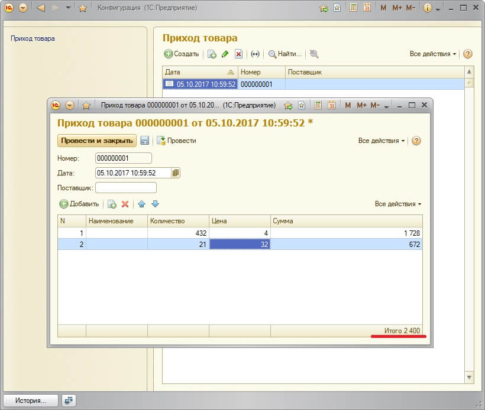The height and width of the screenshot is (410, 485).
Task: Click Добавить to add table row
Action: click(x=79, y=204)
